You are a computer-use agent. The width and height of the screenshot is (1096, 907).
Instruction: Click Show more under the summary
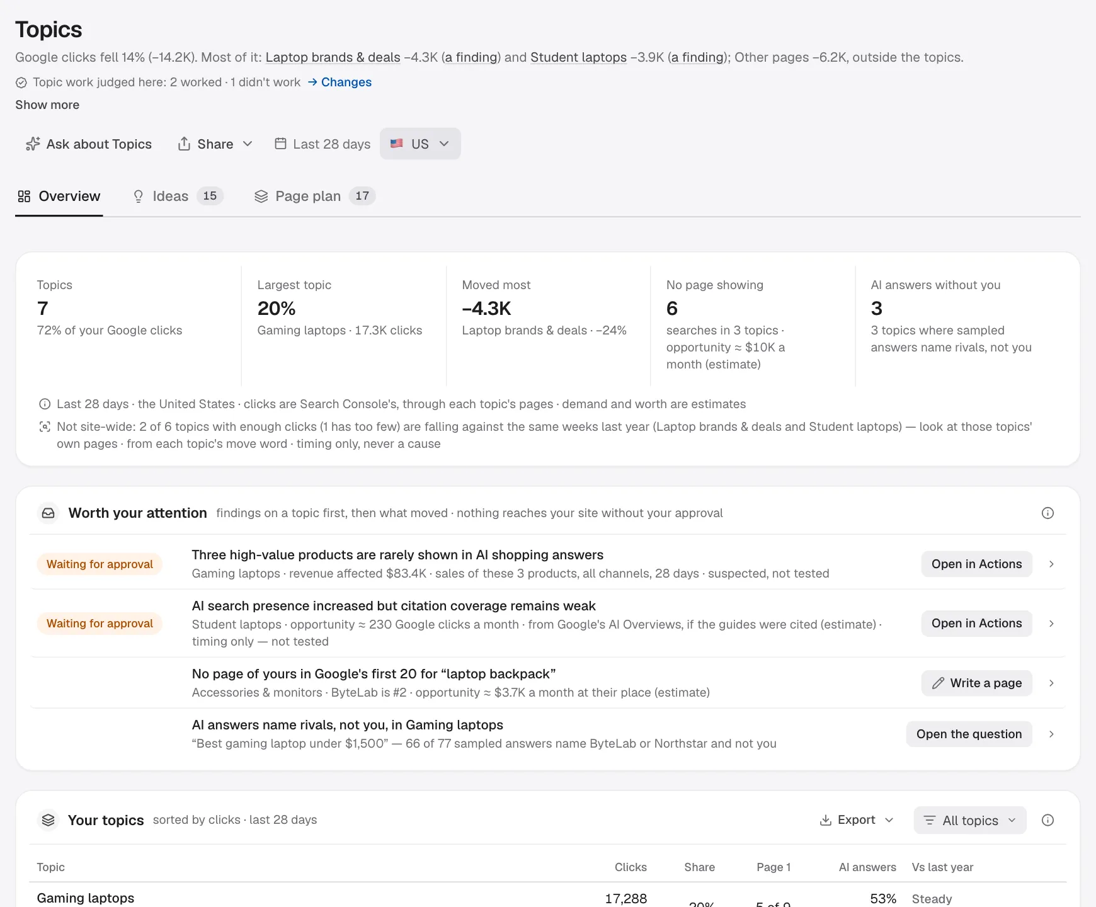pyautogui.click(x=47, y=105)
